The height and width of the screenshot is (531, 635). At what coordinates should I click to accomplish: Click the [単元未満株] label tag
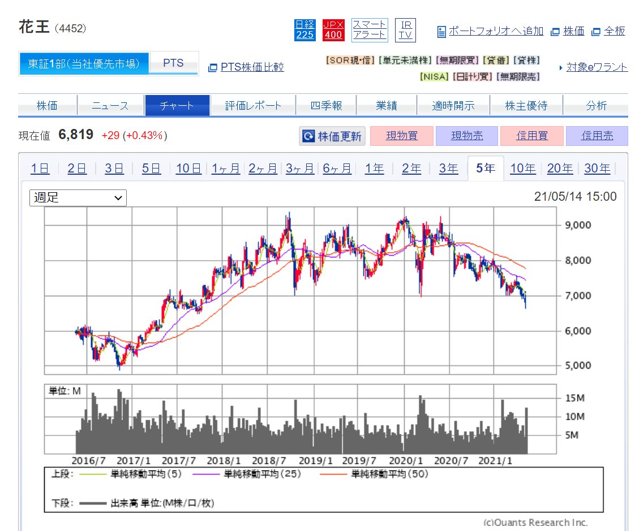(x=405, y=61)
